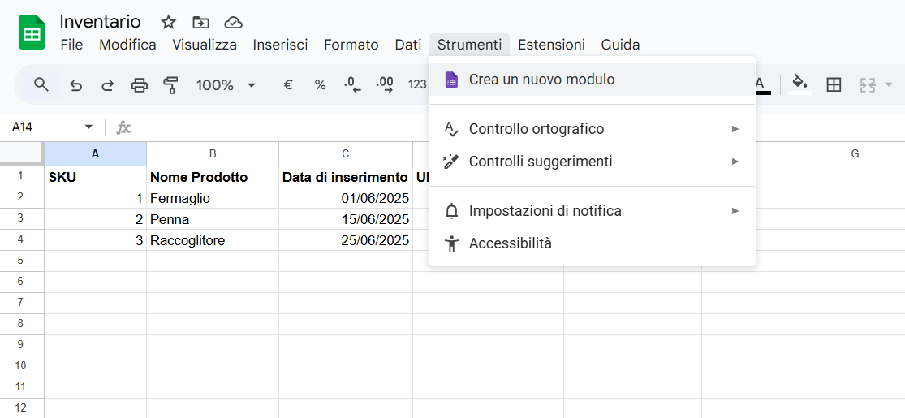Open Impostazioni di notifica submenu
The image size is (905, 418).
point(593,211)
